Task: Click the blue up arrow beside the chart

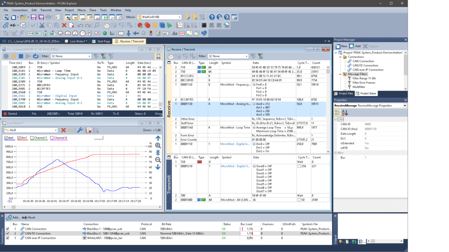Action: point(158,138)
